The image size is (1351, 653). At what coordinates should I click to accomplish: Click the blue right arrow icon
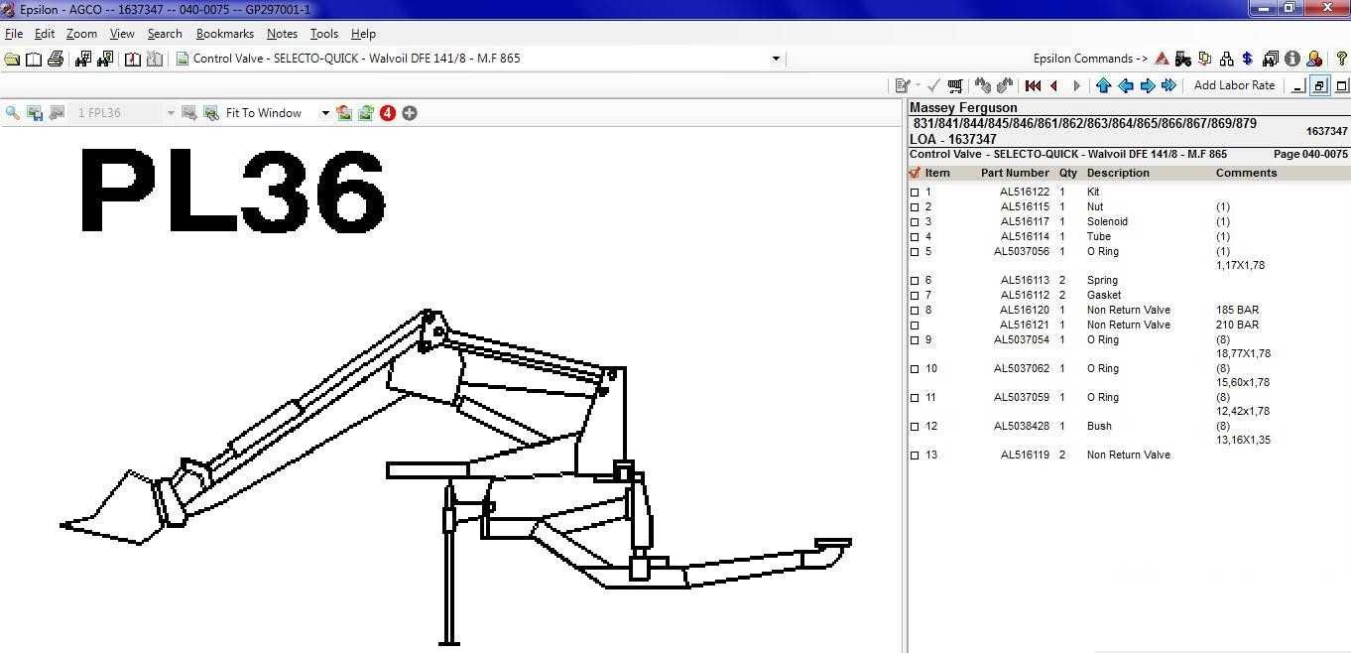coord(1147,85)
